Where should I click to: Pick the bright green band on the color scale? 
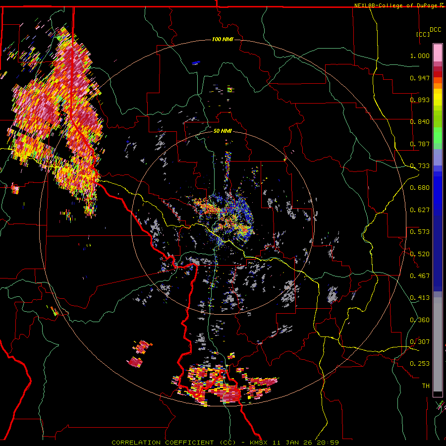[438, 135]
